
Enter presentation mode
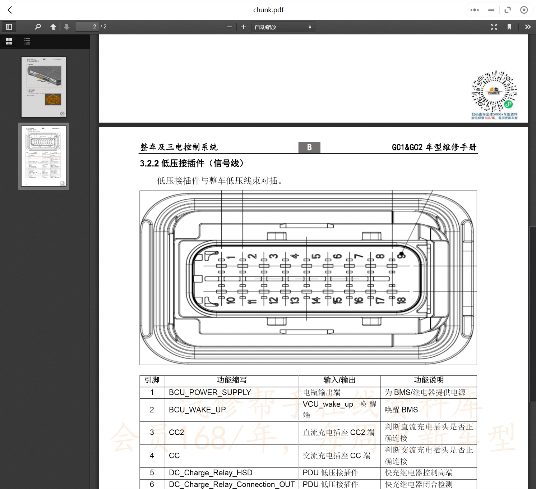point(494,27)
